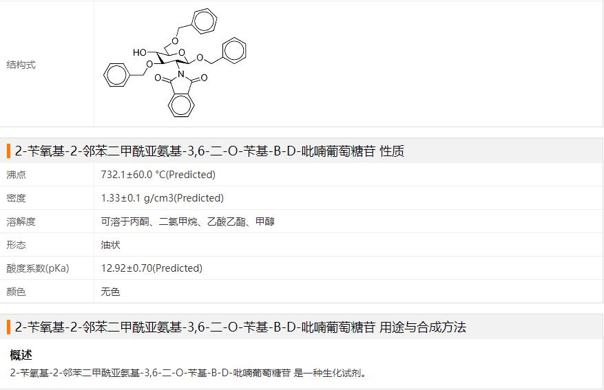The image size is (604, 390).
Task: Click the 溶解度 property label
Action: click(x=21, y=221)
